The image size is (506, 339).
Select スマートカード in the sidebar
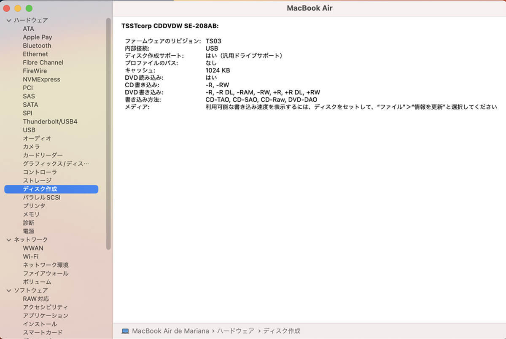(x=43, y=332)
